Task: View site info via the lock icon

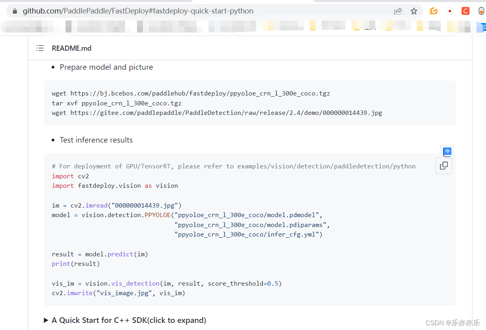Action: (15, 11)
